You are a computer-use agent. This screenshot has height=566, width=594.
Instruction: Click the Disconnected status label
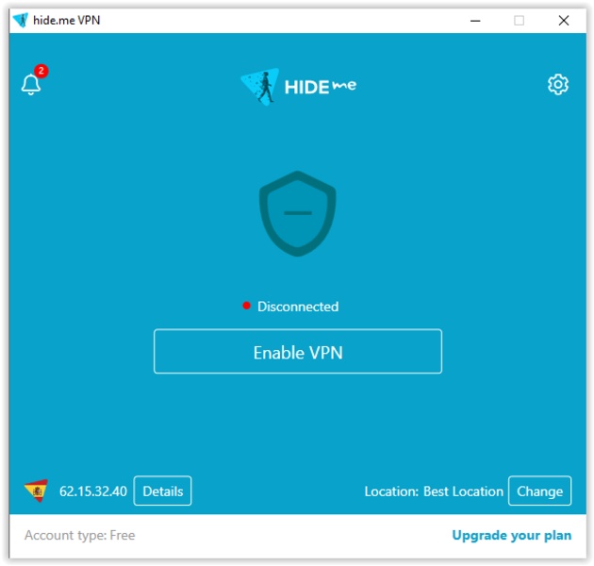click(298, 307)
